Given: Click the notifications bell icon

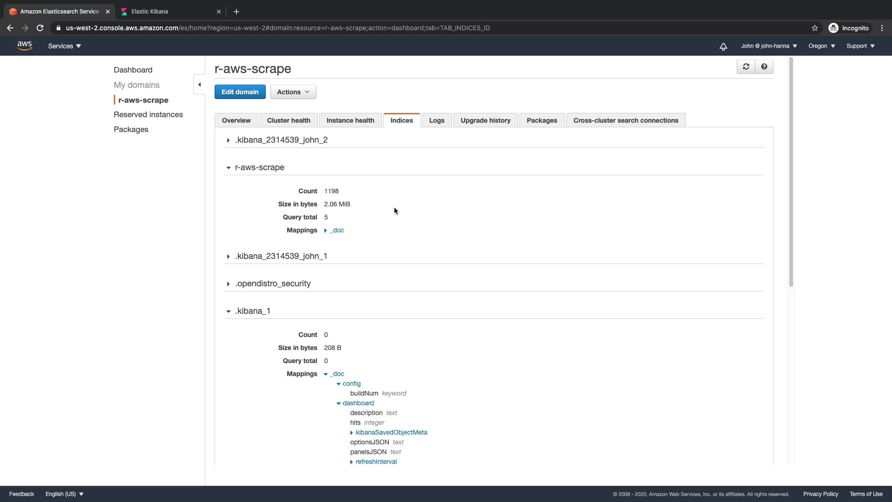Looking at the screenshot, I should (723, 46).
